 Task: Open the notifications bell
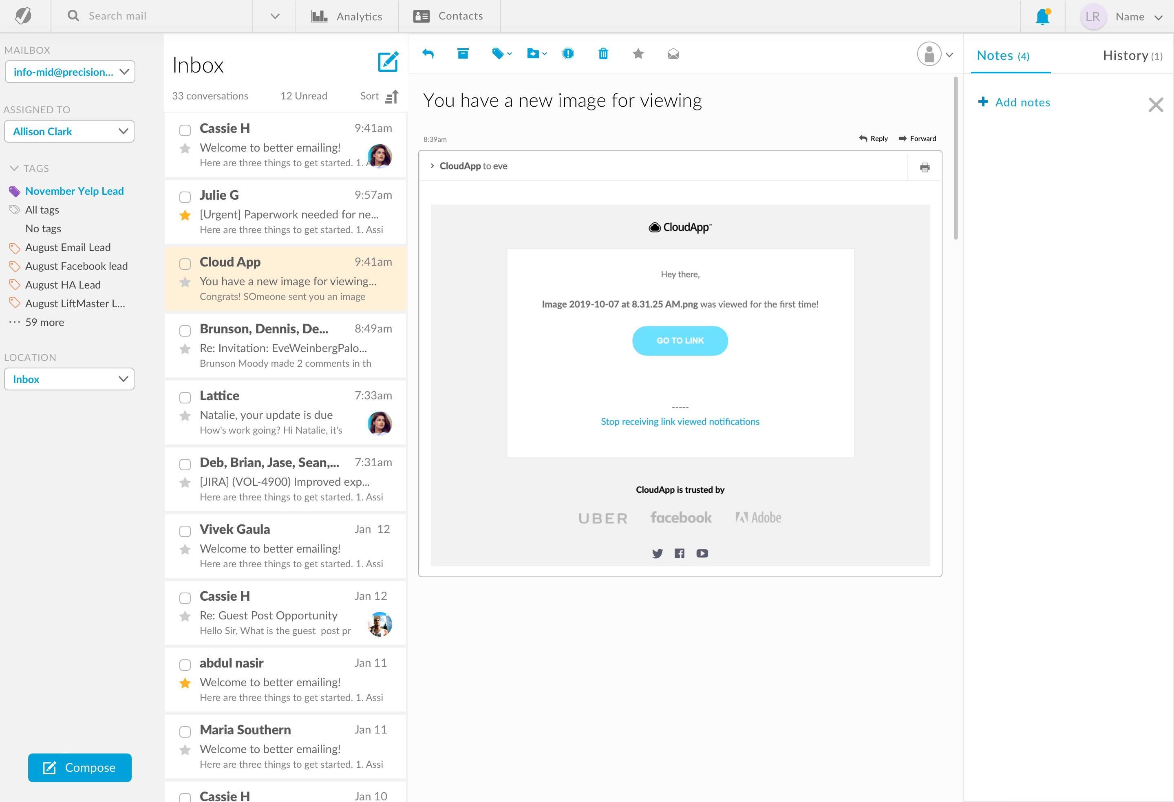1042,17
